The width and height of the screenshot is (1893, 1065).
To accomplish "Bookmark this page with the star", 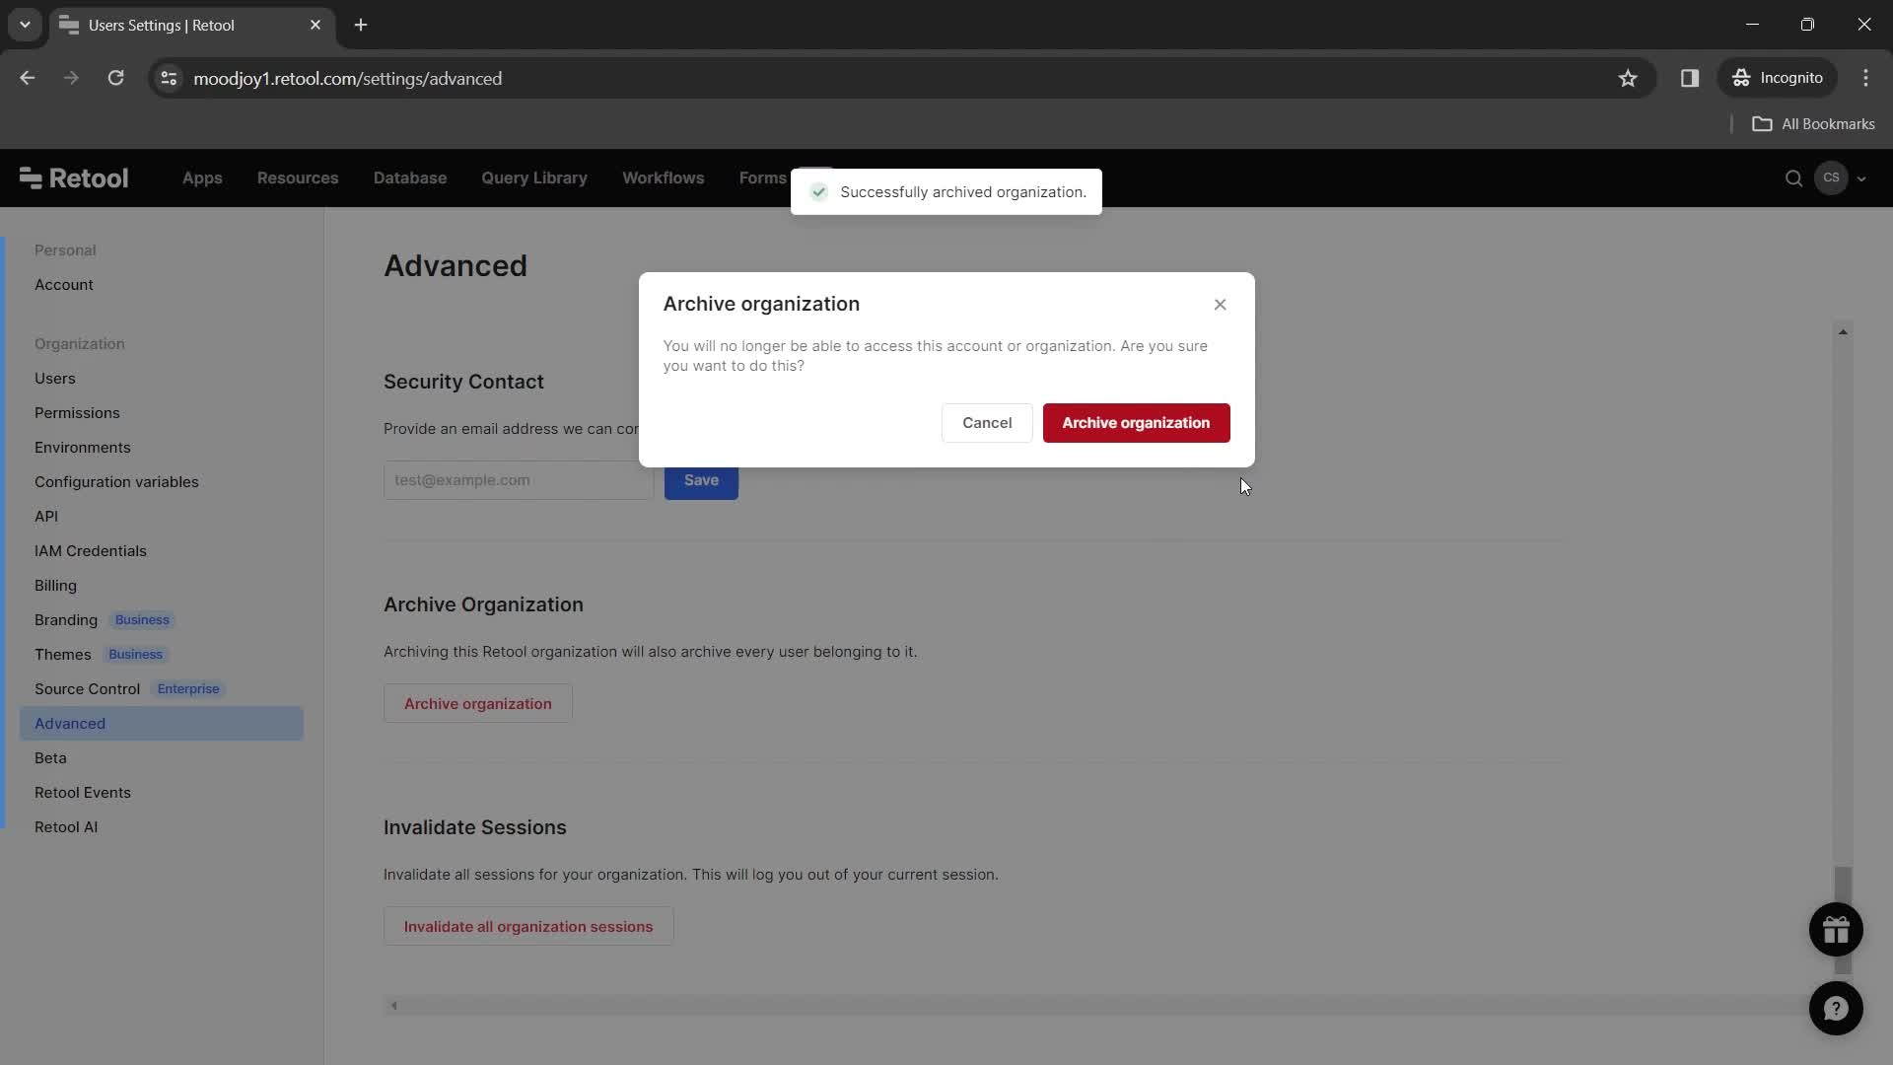I will (1628, 78).
